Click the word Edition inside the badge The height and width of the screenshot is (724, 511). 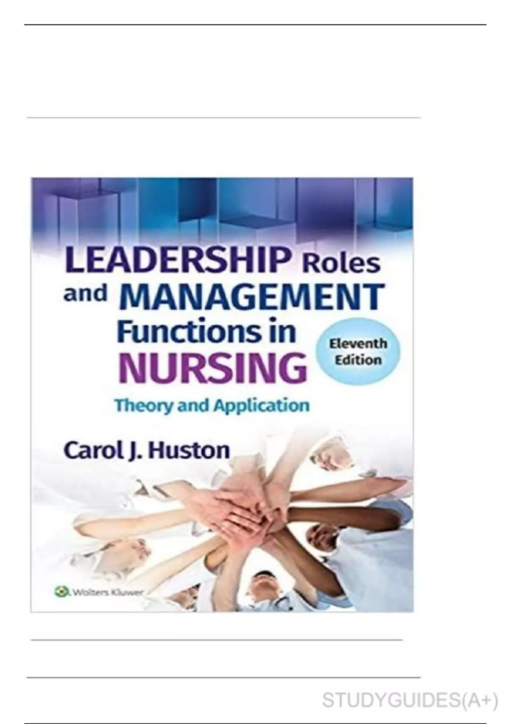[358, 360]
